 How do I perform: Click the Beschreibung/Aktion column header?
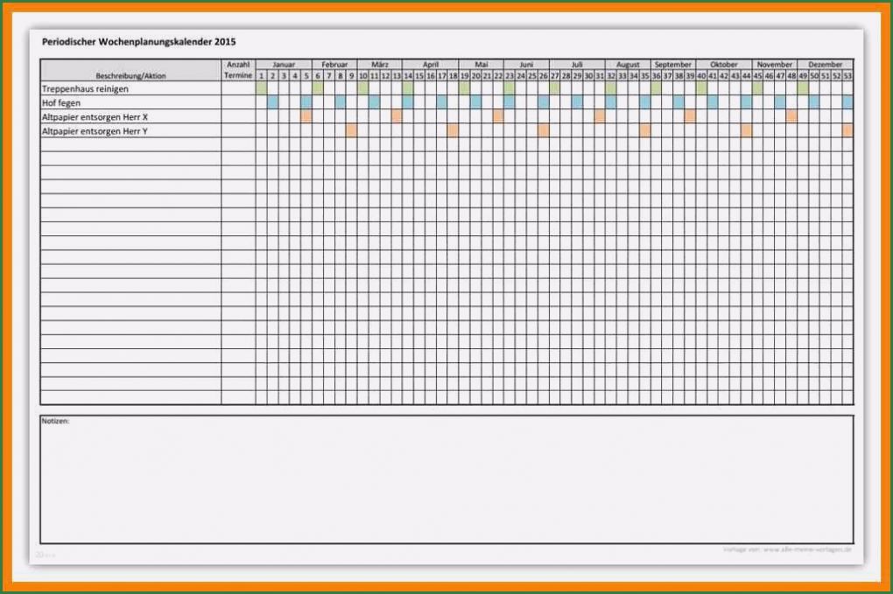coord(130,76)
